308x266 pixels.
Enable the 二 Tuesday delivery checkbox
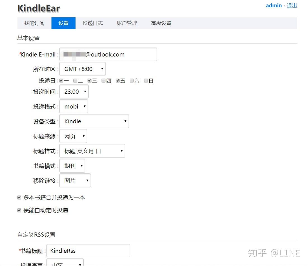[x=75, y=80]
